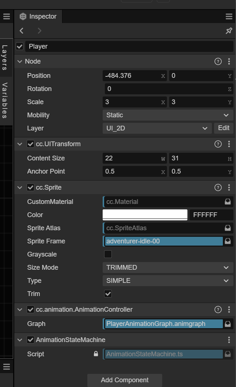Open the Size Mode dropdown

tap(168, 268)
